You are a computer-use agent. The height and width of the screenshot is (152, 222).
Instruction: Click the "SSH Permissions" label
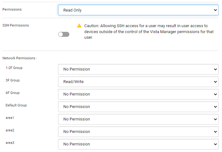point(16,25)
